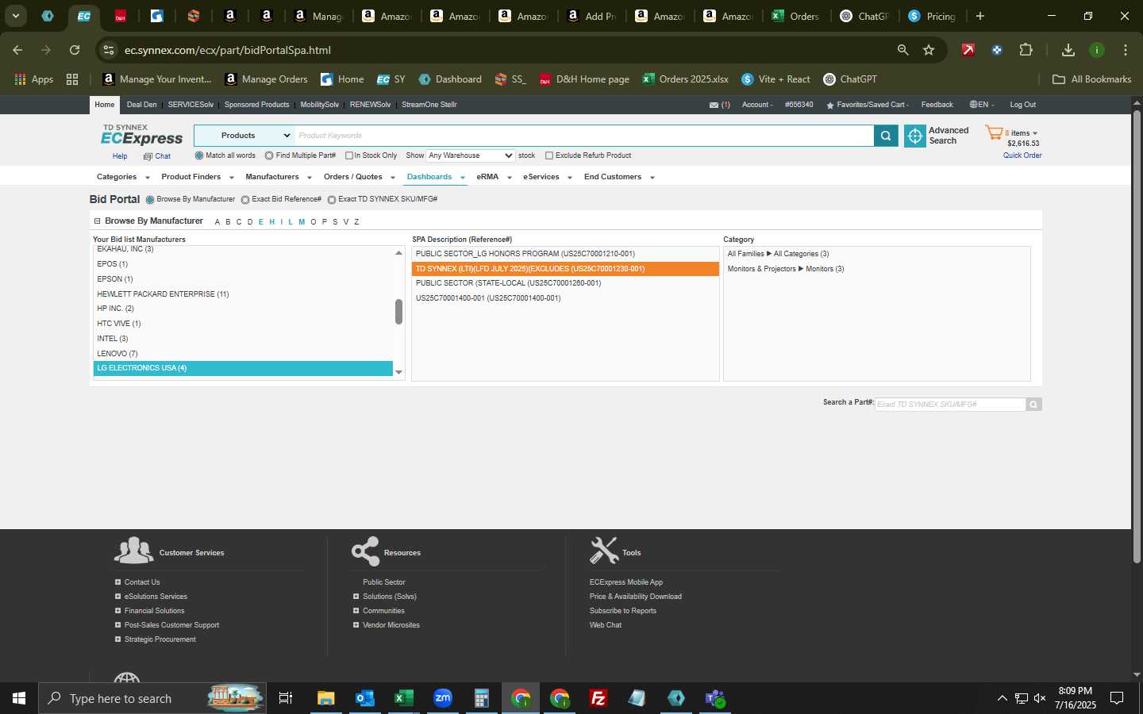Open Calculator from the taskbar
The image size is (1143, 714).
(481, 698)
